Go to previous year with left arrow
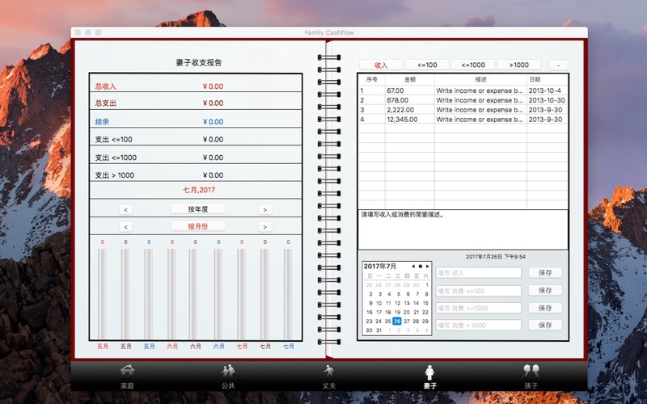Image resolution: width=647 pixels, height=404 pixels. [x=125, y=209]
